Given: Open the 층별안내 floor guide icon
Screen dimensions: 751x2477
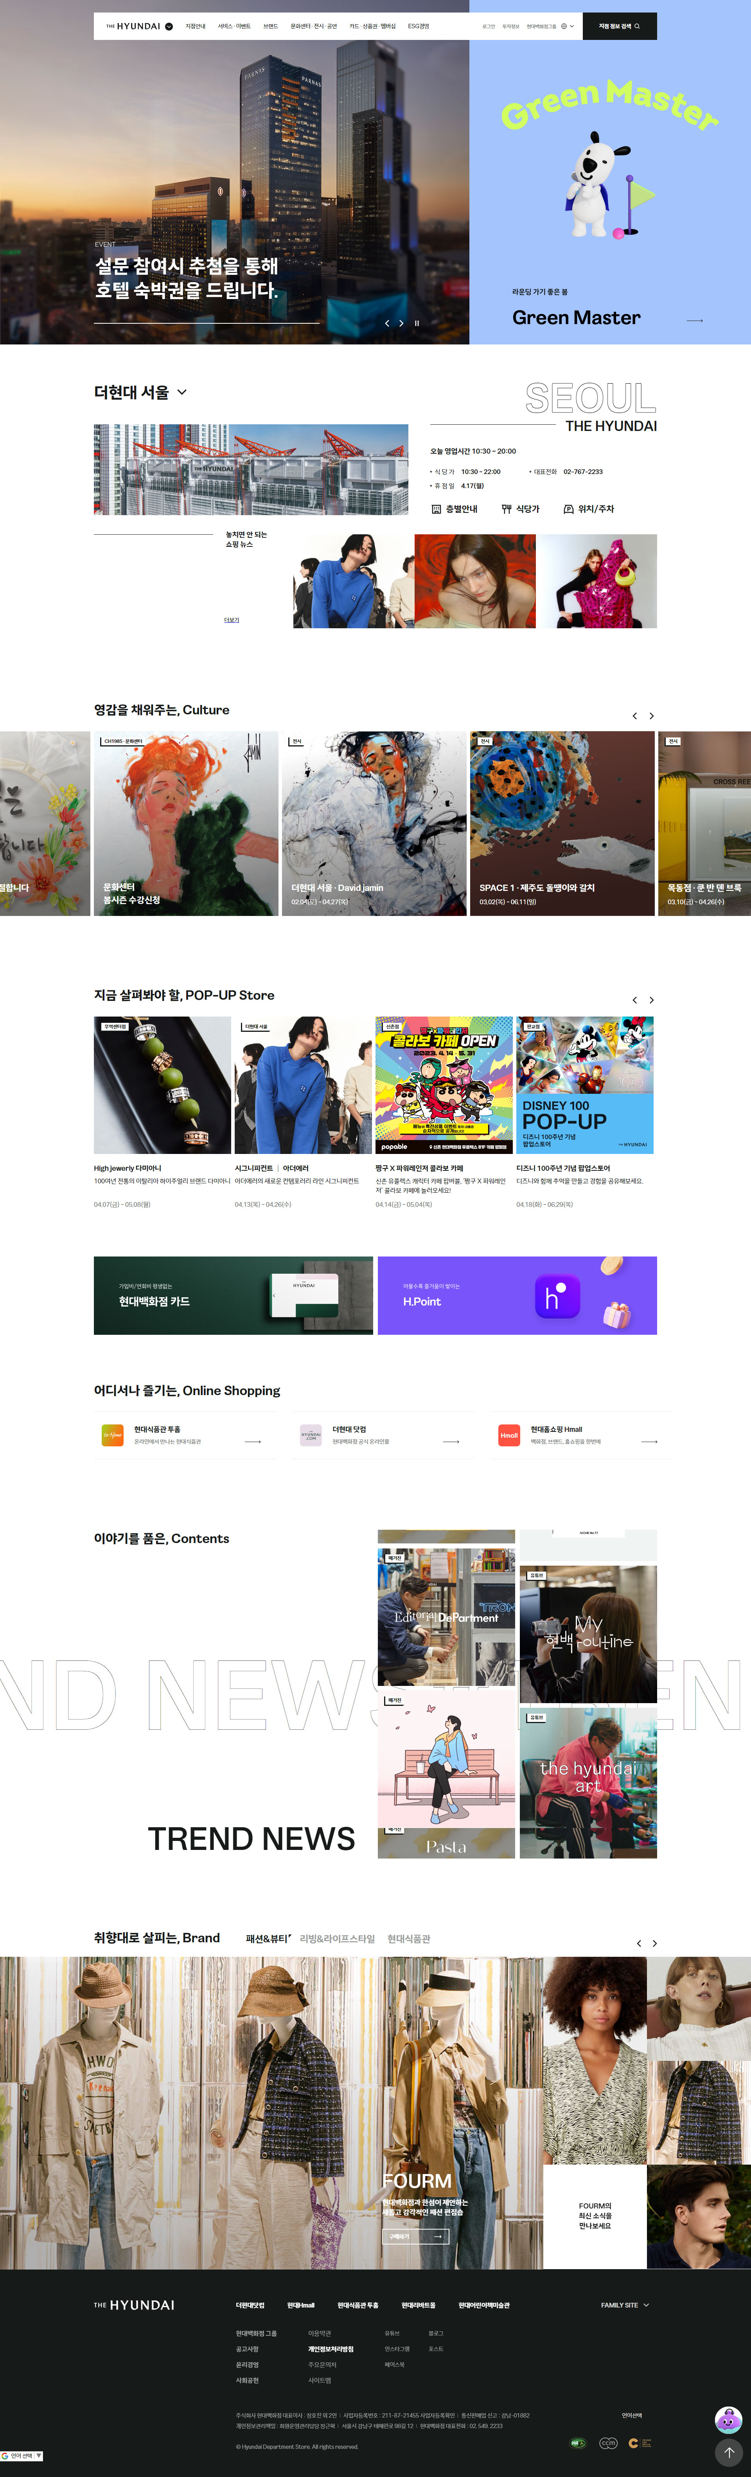Looking at the screenshot, I should (454, 510).
